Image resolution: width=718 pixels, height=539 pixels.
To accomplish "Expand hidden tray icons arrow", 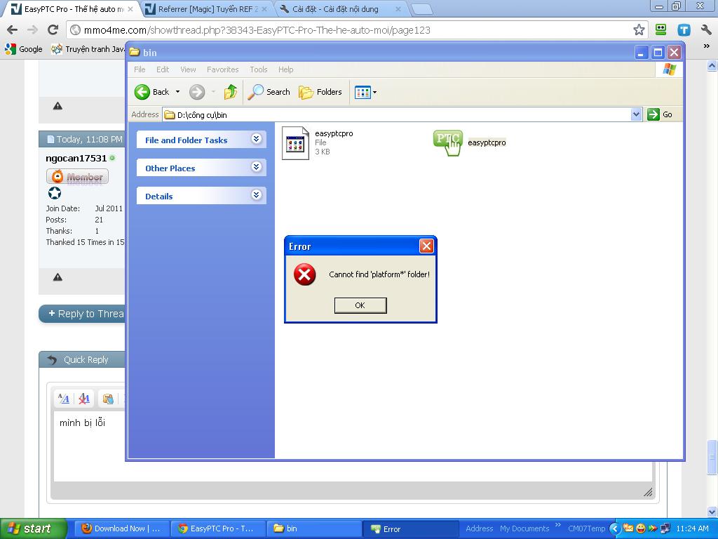I will coord(614,529).
